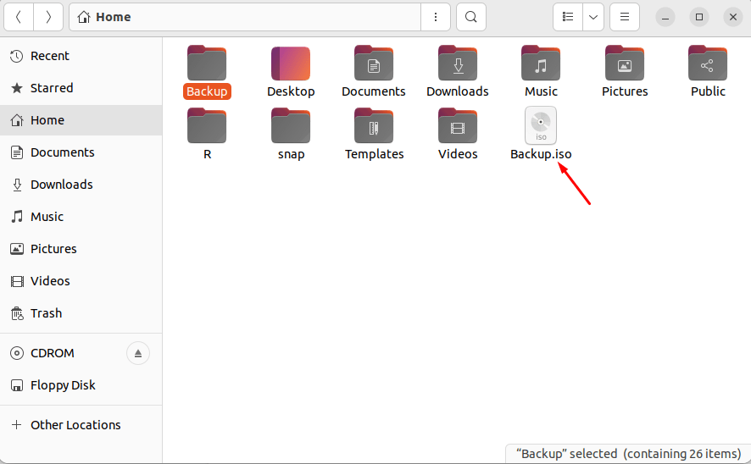Viewport: 751px width, 464px height.
Task: Select the Desktop folder icon
Action: pos(291,64)
